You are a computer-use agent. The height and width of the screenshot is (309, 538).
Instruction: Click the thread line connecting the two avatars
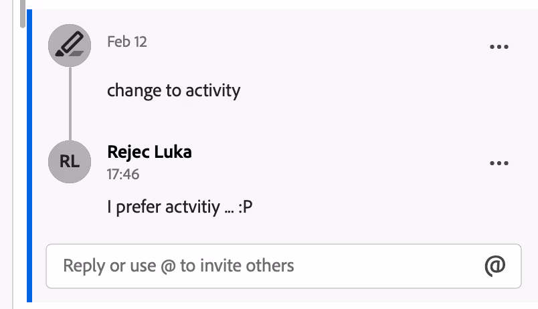click(70, 104)
